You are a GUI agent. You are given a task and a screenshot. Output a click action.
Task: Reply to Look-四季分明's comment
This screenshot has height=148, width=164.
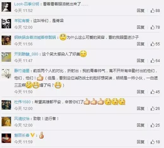click(141, 11)
